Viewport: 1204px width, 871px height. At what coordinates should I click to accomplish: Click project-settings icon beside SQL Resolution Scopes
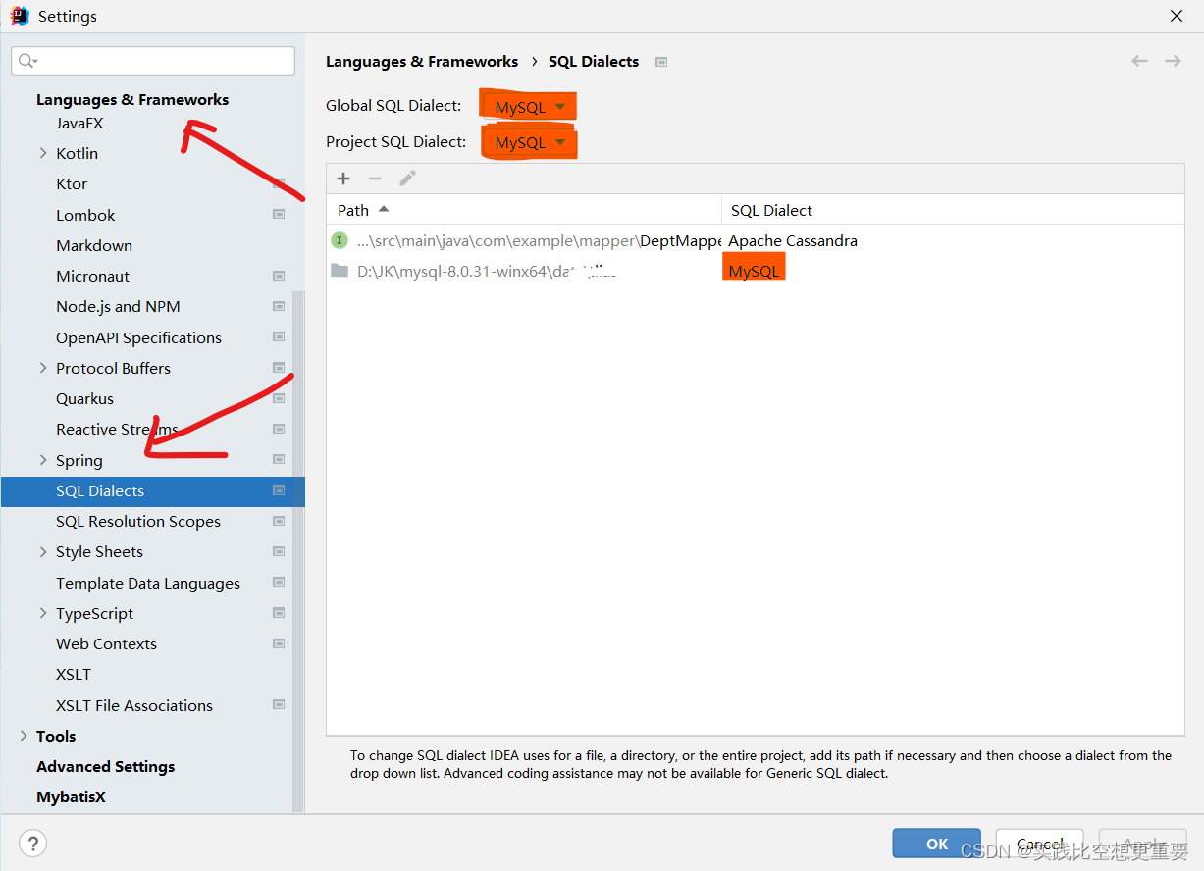(279, 521)
